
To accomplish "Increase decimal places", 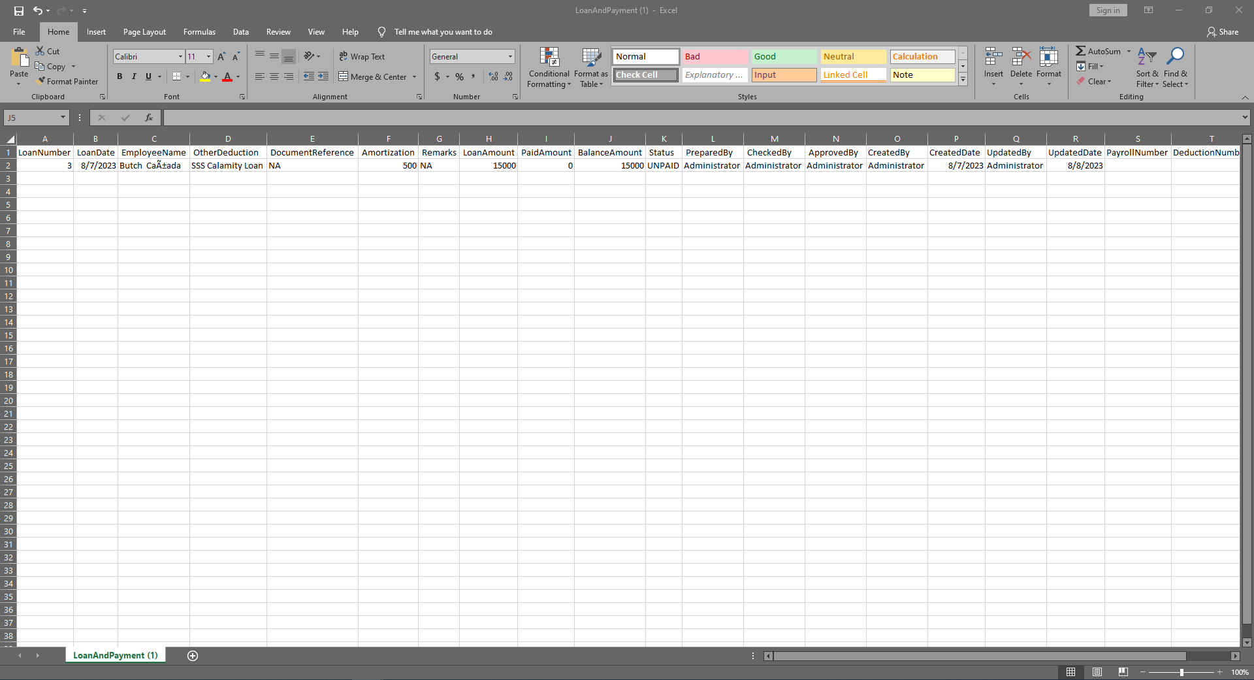I will [494, 76].
